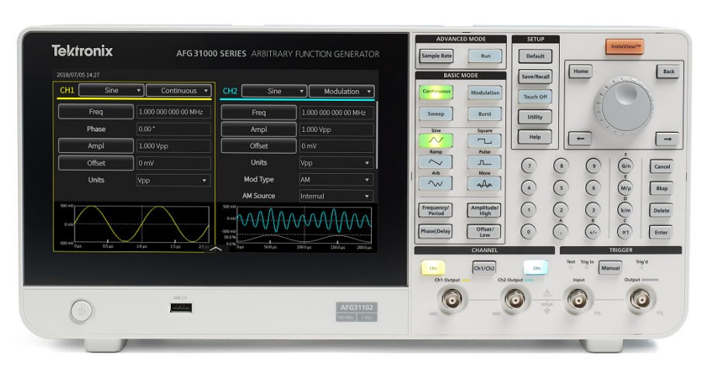Select the Pulse waveform button
This screenshot has width=722, height=378.
tap(484, 162)
